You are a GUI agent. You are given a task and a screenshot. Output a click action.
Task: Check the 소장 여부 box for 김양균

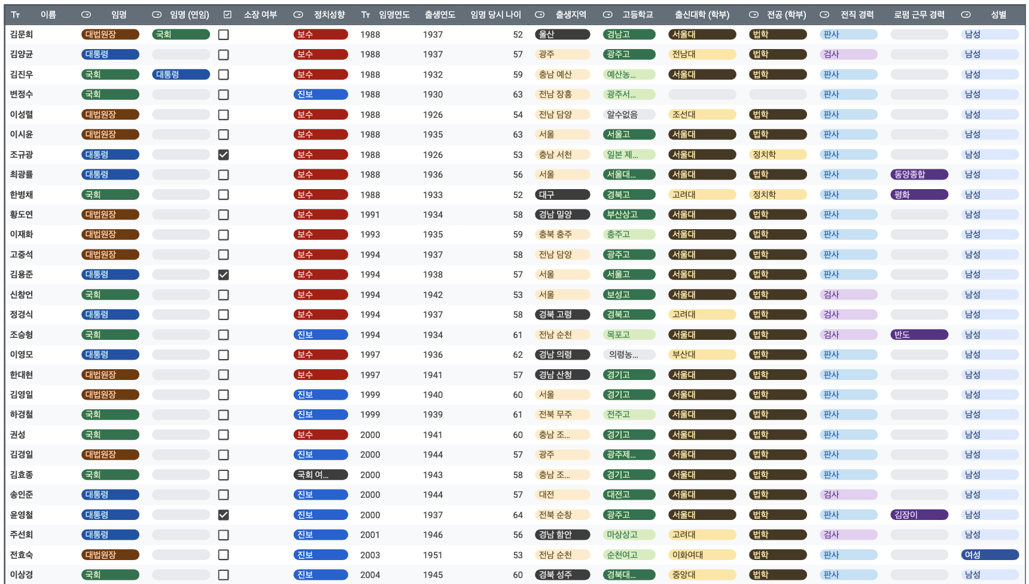click(223, 54)
